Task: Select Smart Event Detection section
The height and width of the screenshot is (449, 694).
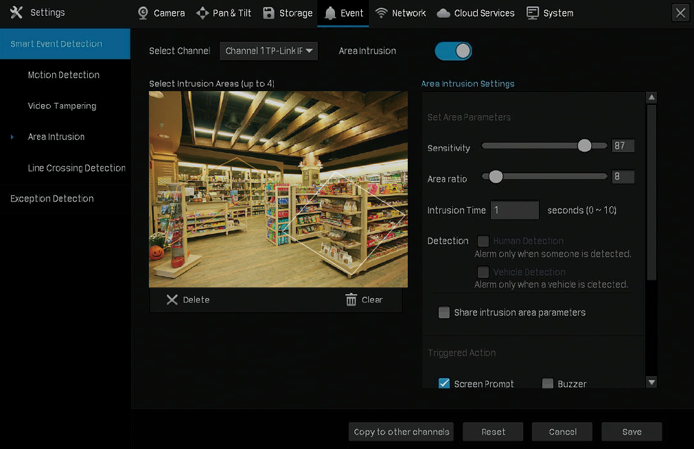Action: [x=65, y=44]
